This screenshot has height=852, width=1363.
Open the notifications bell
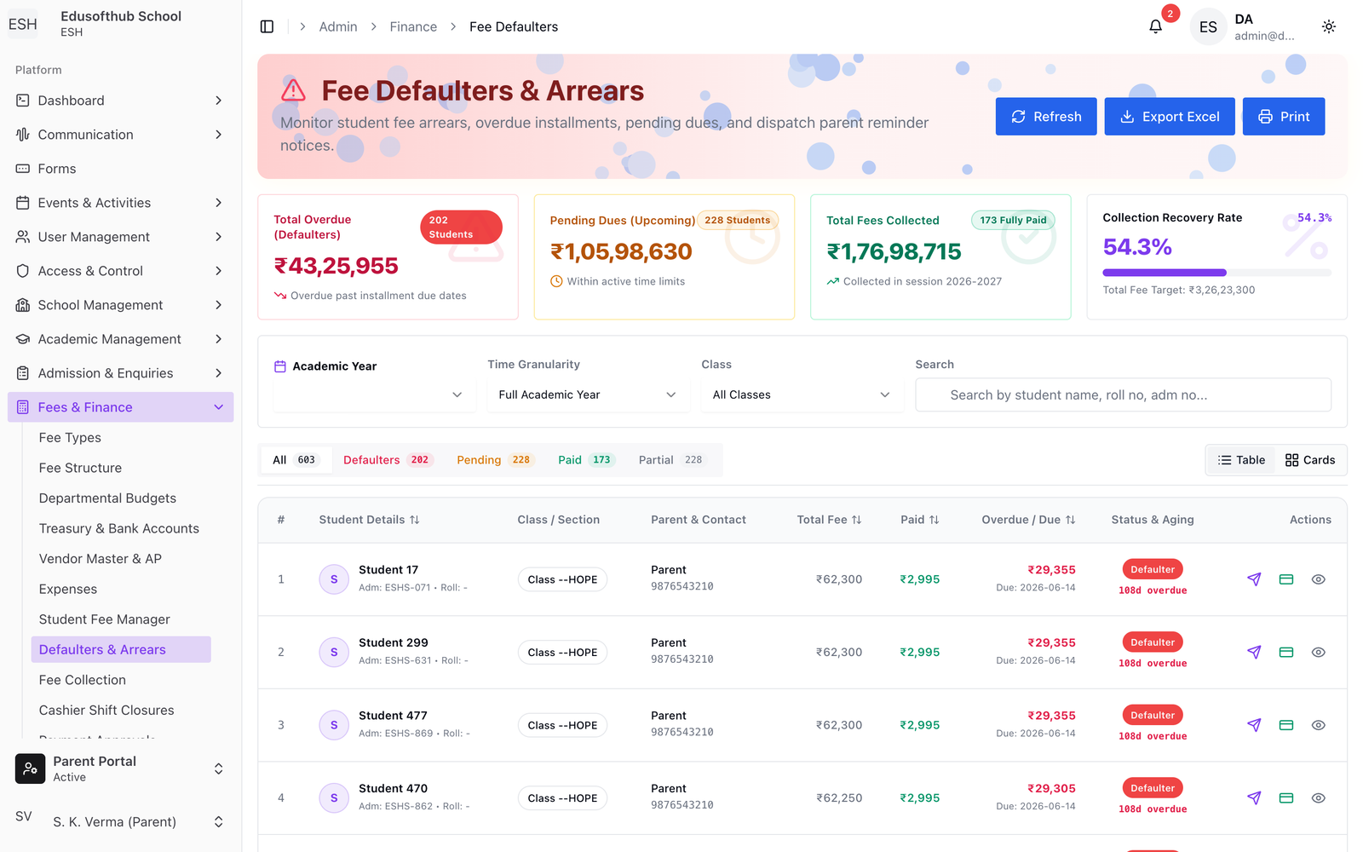point(1155,26)
